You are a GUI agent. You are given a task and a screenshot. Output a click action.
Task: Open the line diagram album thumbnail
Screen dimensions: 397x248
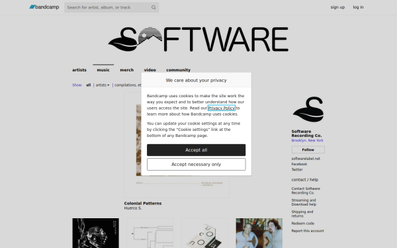[x=150, y=233]
